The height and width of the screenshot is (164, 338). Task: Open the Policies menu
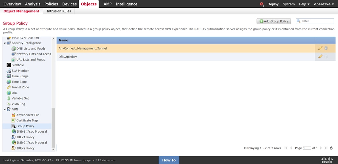51,4
